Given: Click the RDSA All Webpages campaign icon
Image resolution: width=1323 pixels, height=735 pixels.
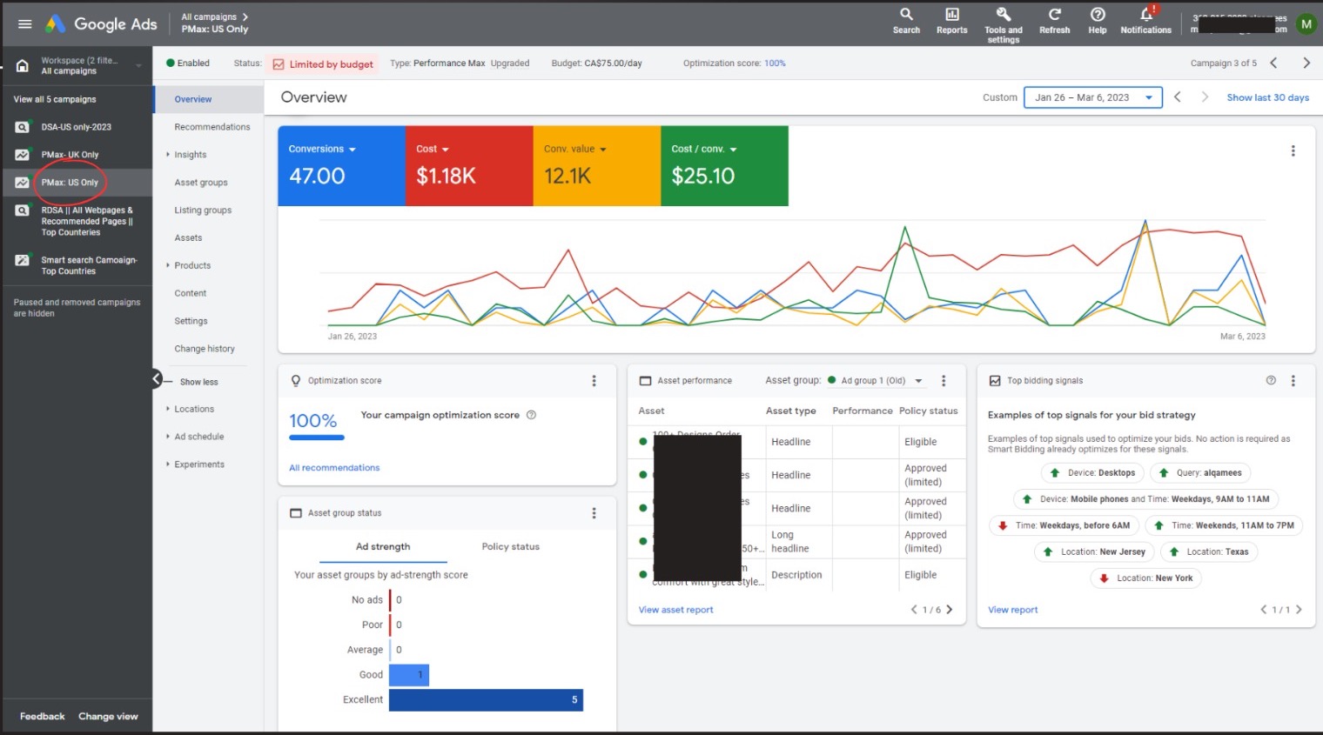Looking at the screenshot, I should 23,210.
